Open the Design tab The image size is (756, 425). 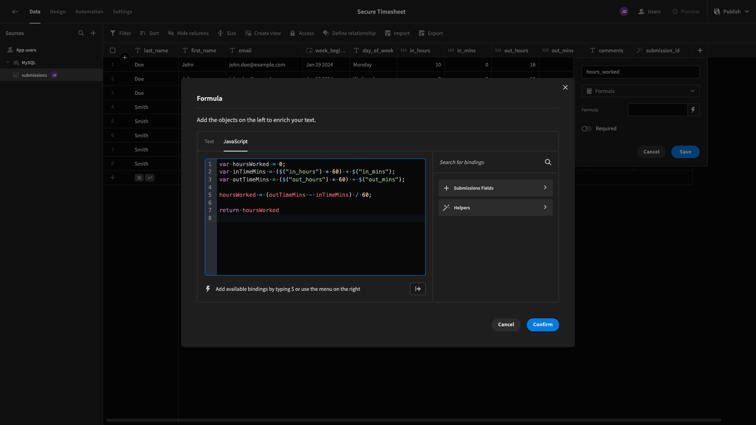point(58,12)
